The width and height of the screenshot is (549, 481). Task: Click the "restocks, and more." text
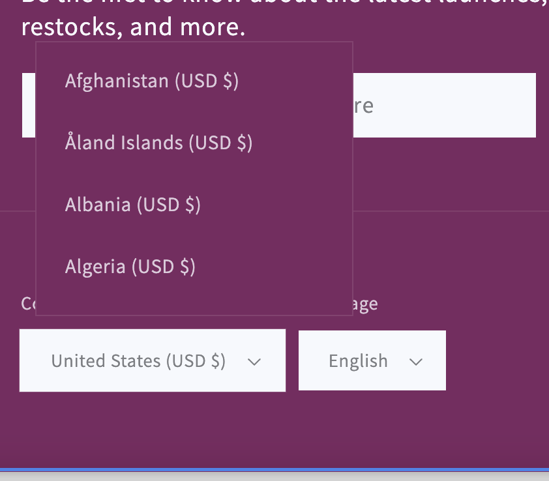point(133,29)
